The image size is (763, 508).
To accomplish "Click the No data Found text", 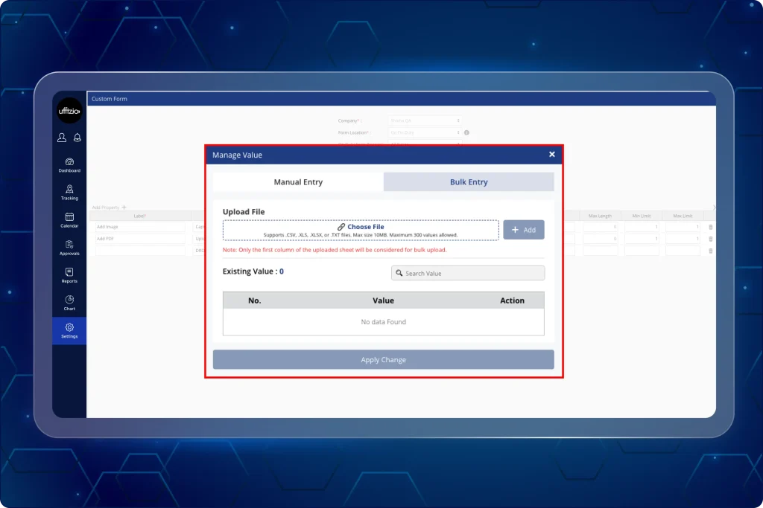I will tap(384, 322).
